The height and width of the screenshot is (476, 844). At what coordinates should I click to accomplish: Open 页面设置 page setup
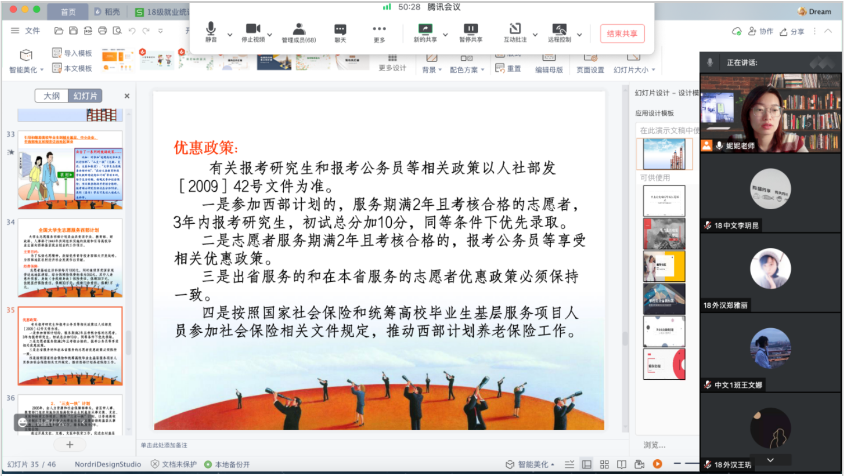tap(590, 64)
